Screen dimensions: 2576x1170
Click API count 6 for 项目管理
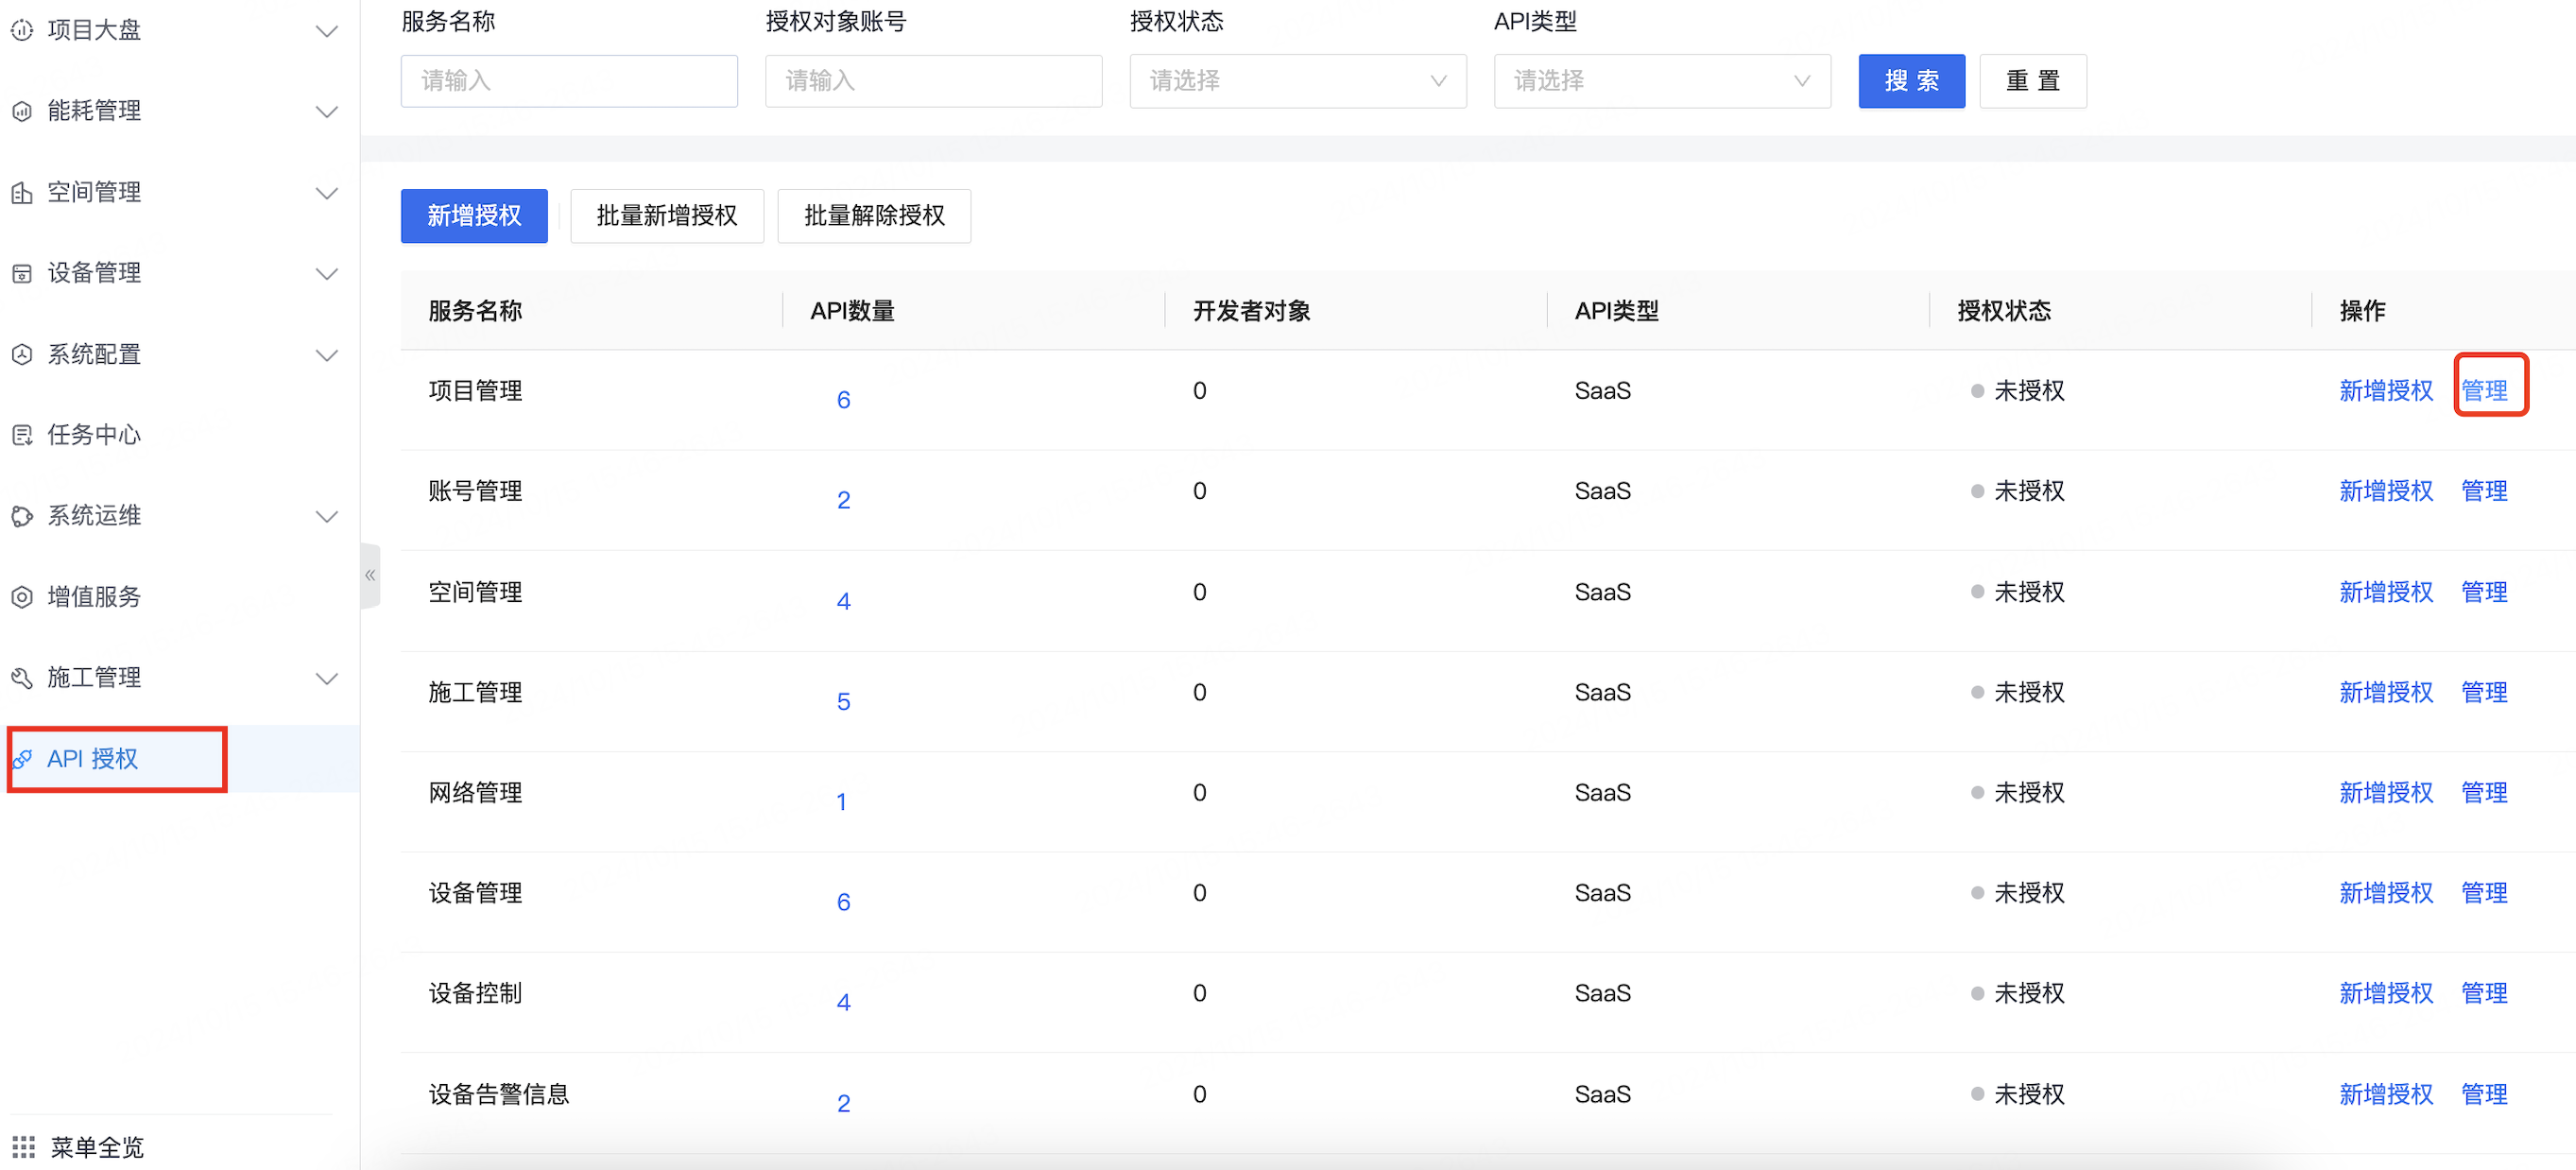point(843,400)
